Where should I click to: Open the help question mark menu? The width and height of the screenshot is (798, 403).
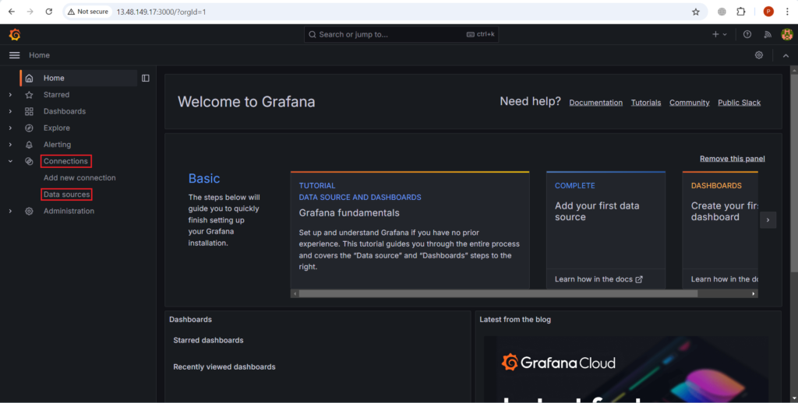tap(747, 34)
